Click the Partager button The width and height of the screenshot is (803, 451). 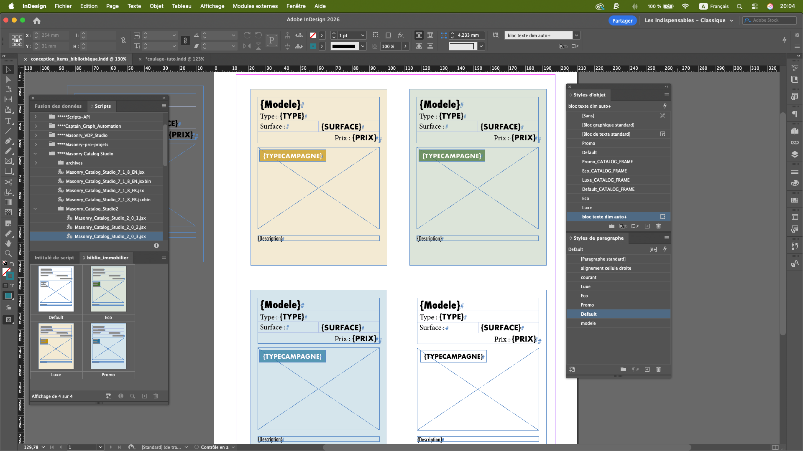(x=622, y=20)
